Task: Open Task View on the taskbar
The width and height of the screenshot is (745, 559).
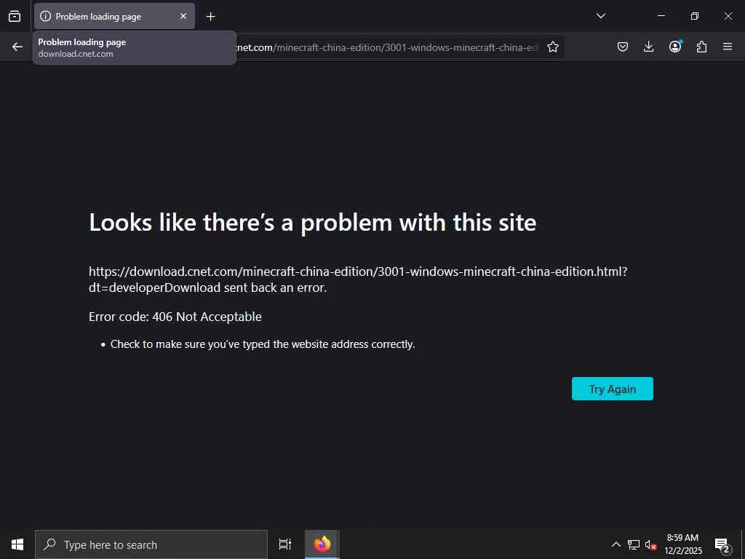Action: (x=285, y=544)
